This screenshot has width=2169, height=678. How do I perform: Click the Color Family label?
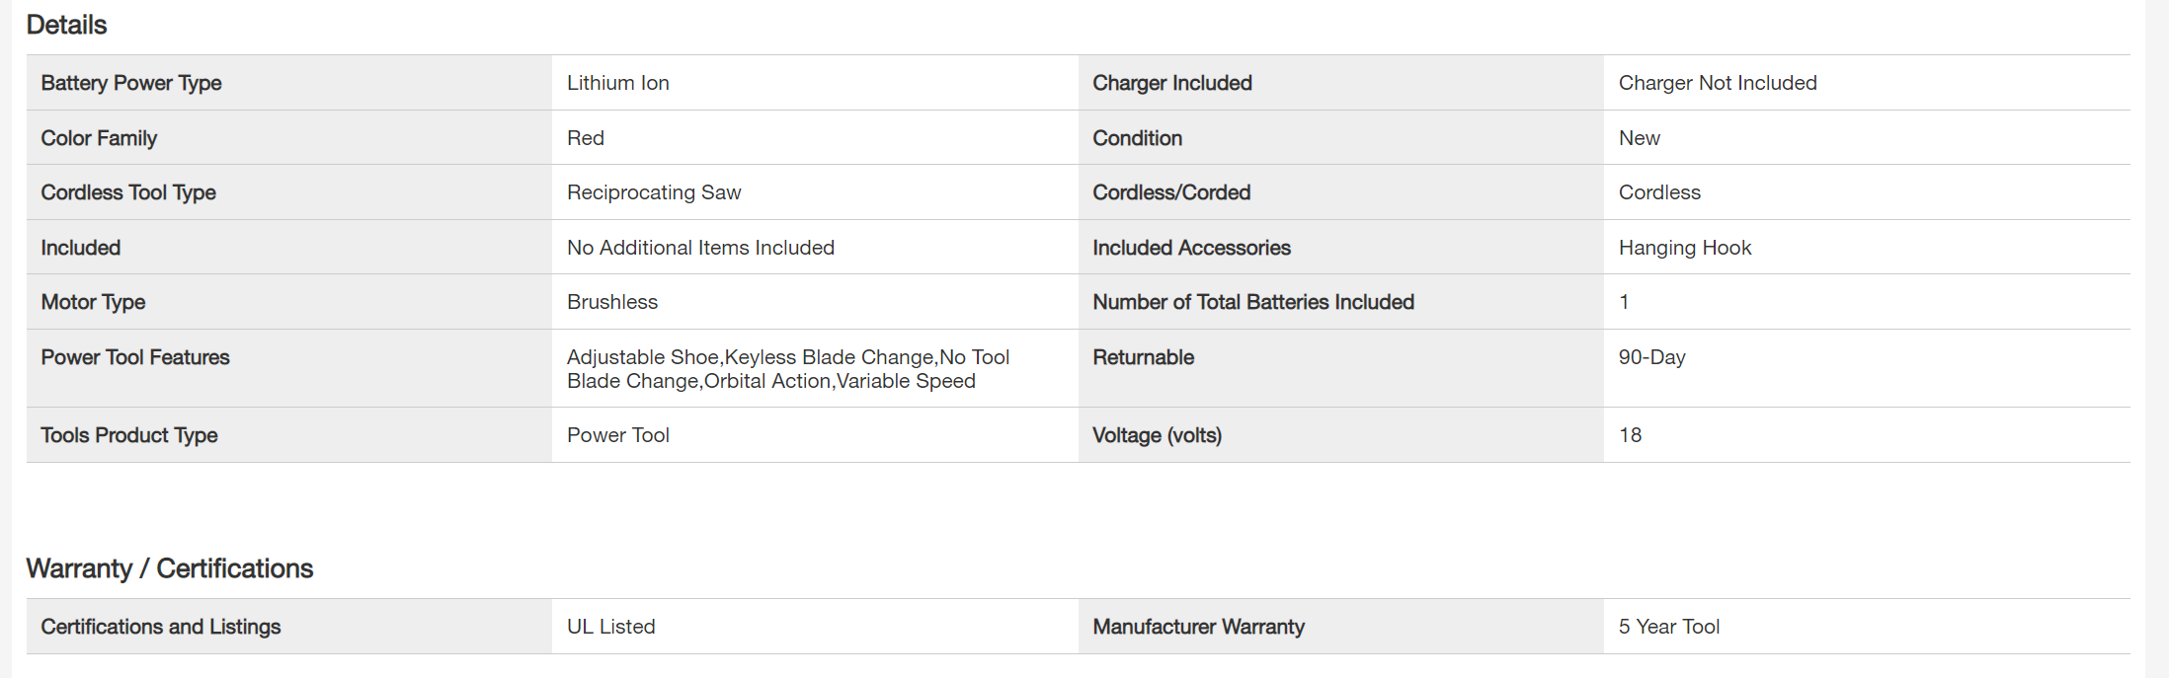click(x=99, y=138)
